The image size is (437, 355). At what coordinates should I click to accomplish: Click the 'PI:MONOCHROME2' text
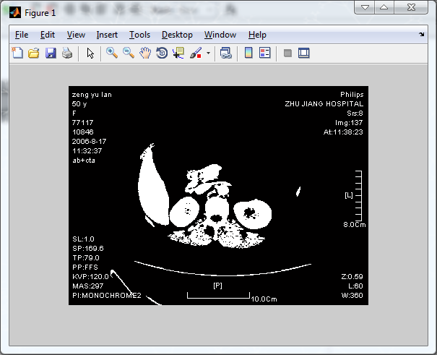(107, 295)
